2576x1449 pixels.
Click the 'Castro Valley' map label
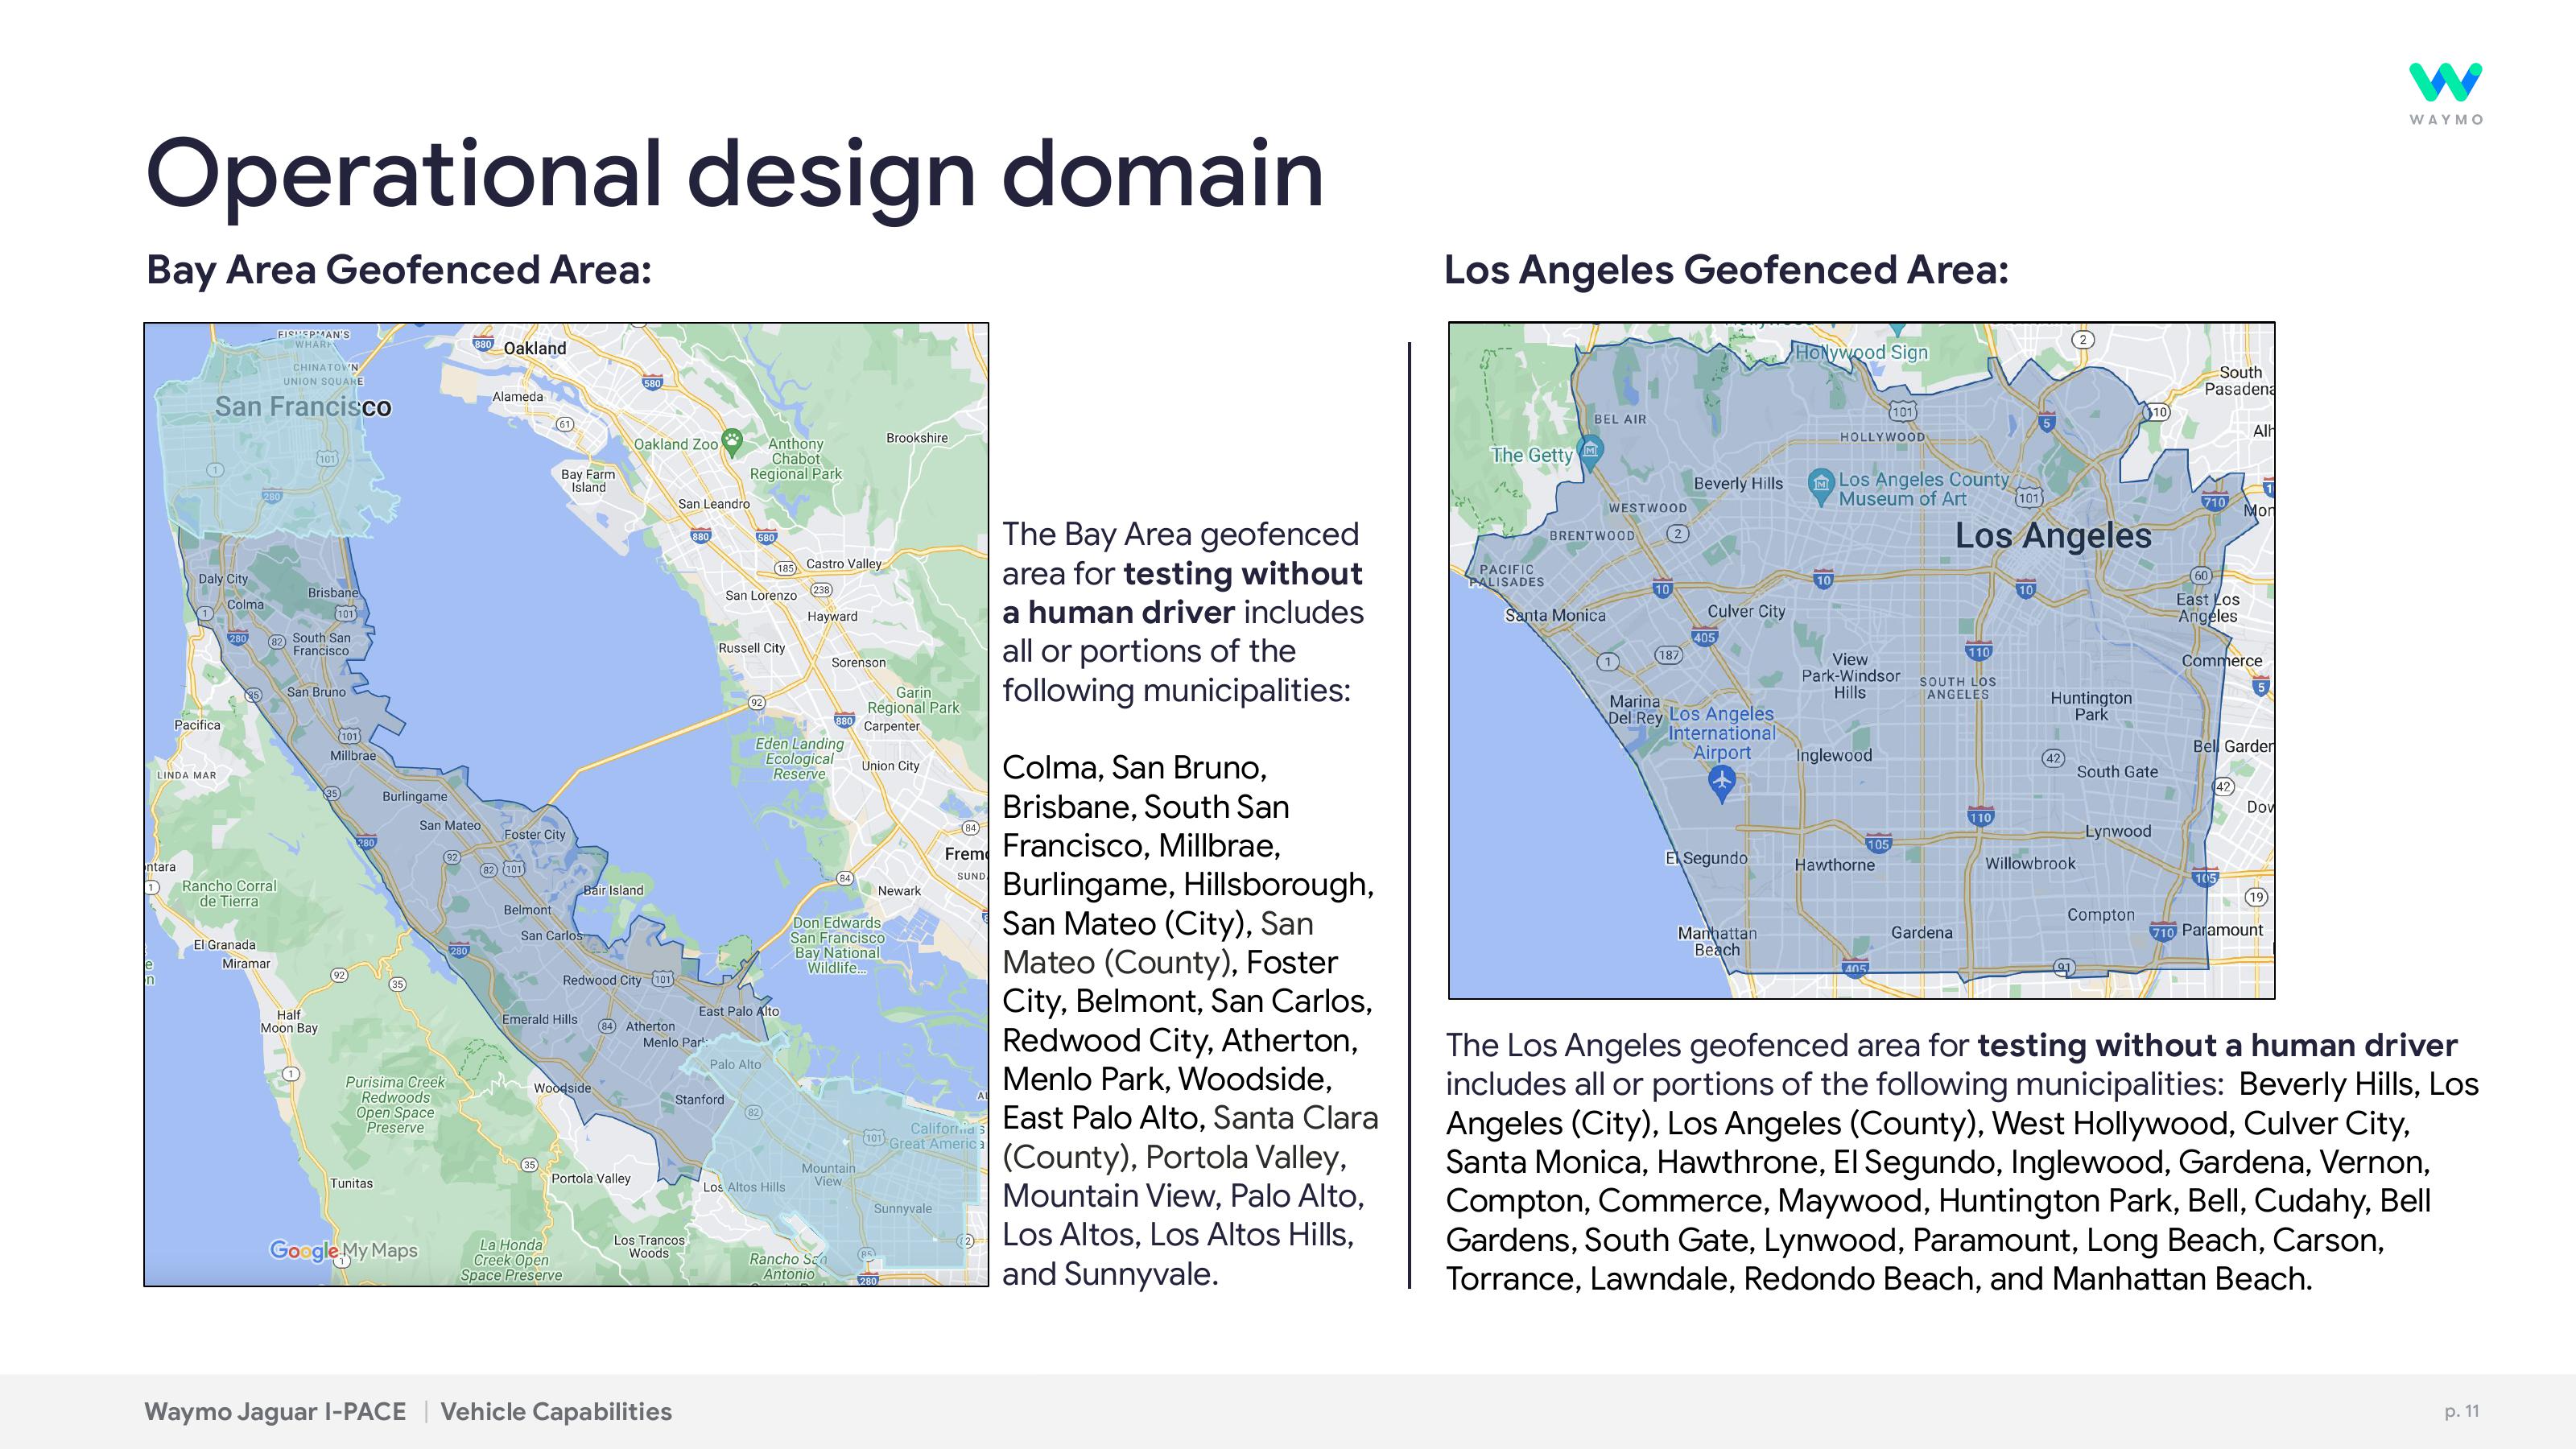(x=844, y=564)
